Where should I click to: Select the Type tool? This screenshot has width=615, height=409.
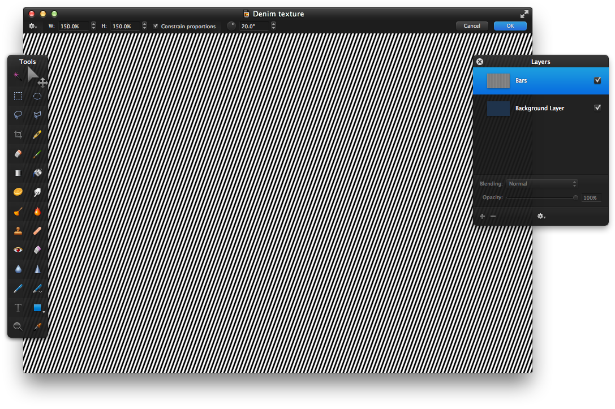[x=18, y=308]
